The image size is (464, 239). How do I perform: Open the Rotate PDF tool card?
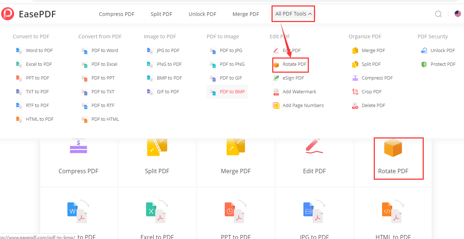click(393, 162)
